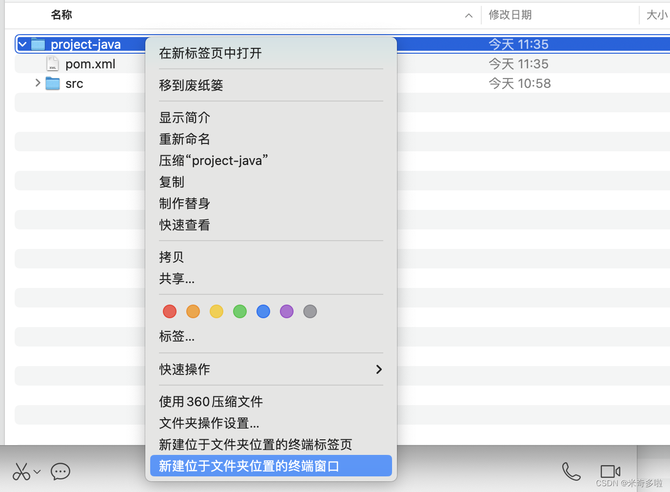Sort by the 大小 column header
The image size is (670, 492).
coord(657,15)
